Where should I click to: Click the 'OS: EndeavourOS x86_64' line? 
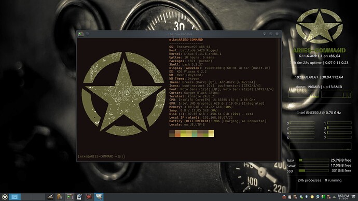click(x=190, y=47)
